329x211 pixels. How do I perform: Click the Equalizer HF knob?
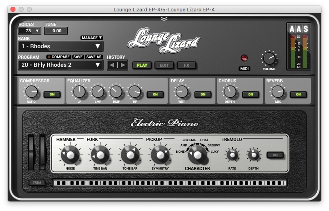135,92
